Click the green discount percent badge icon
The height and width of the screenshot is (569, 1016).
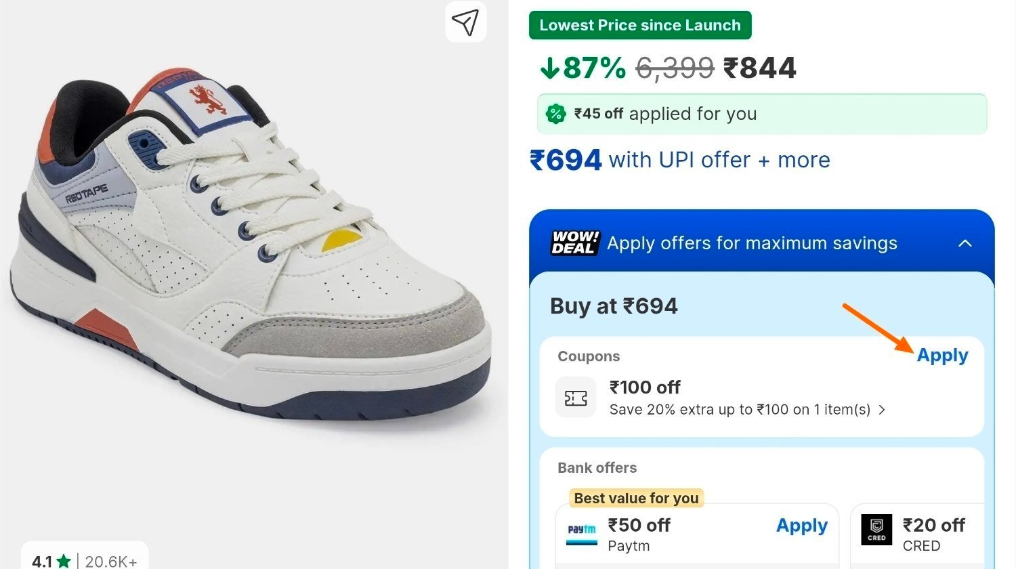(555, 114)
